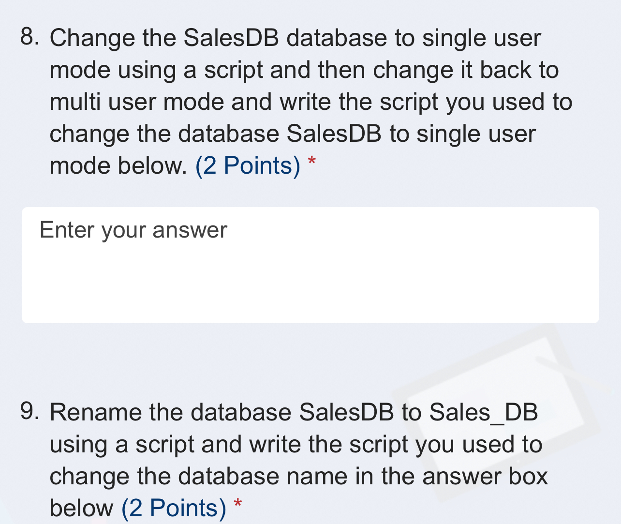Click the answer box for question 8

point(310,265)
